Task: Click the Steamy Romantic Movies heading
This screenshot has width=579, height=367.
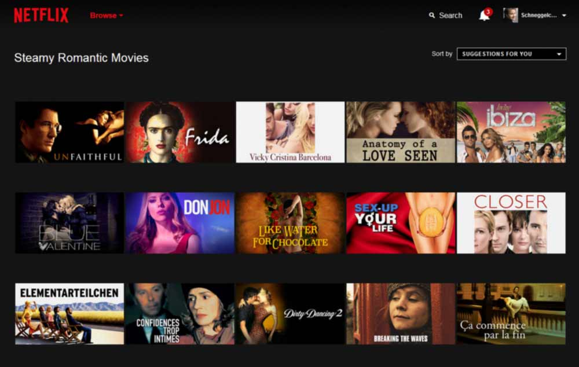Action: [82, 58]
